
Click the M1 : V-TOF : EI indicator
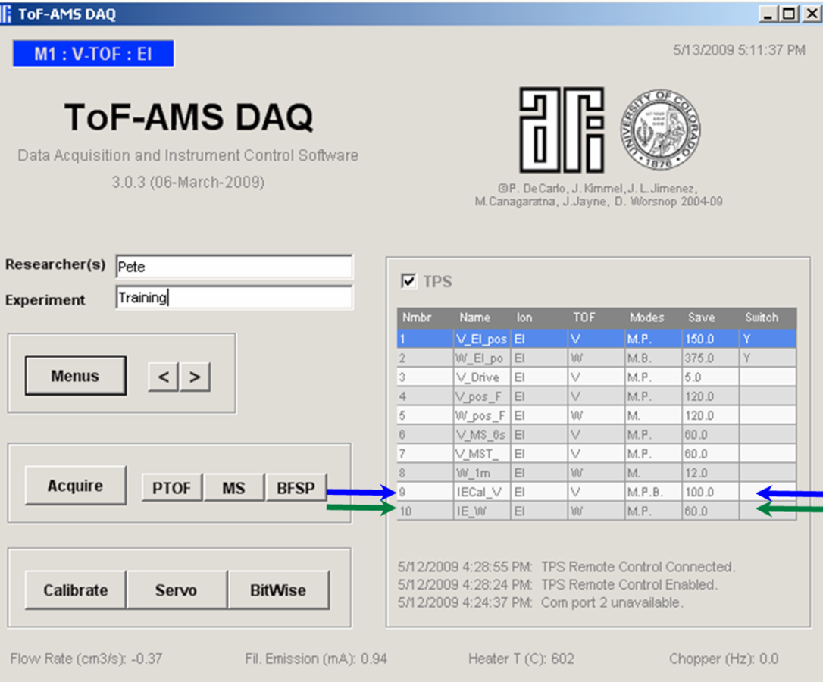(93, 55)
